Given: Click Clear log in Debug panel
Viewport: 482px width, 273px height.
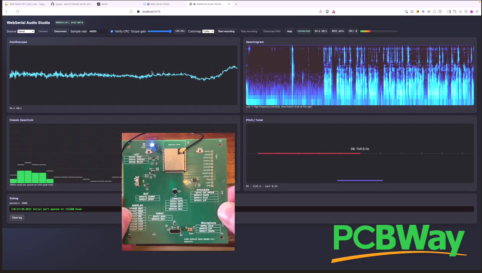Looking at the screenshot, I should [17, 218].
